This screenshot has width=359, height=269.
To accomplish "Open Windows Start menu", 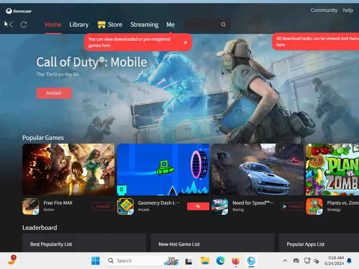I will click(x=95, y=261).
